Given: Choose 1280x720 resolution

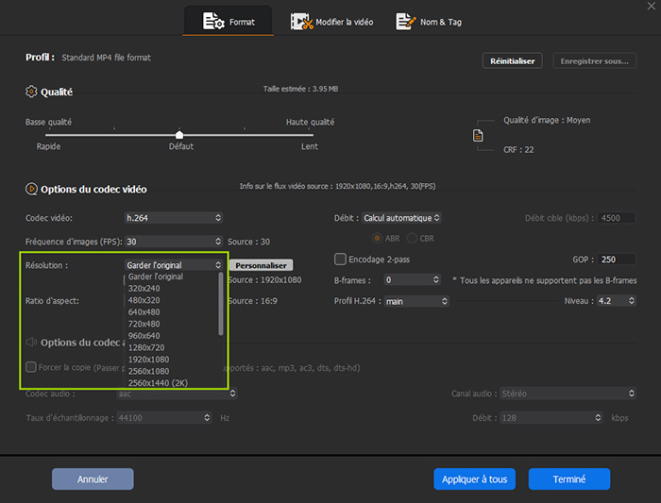Looking at the screenshot, I should coord(146,347).
